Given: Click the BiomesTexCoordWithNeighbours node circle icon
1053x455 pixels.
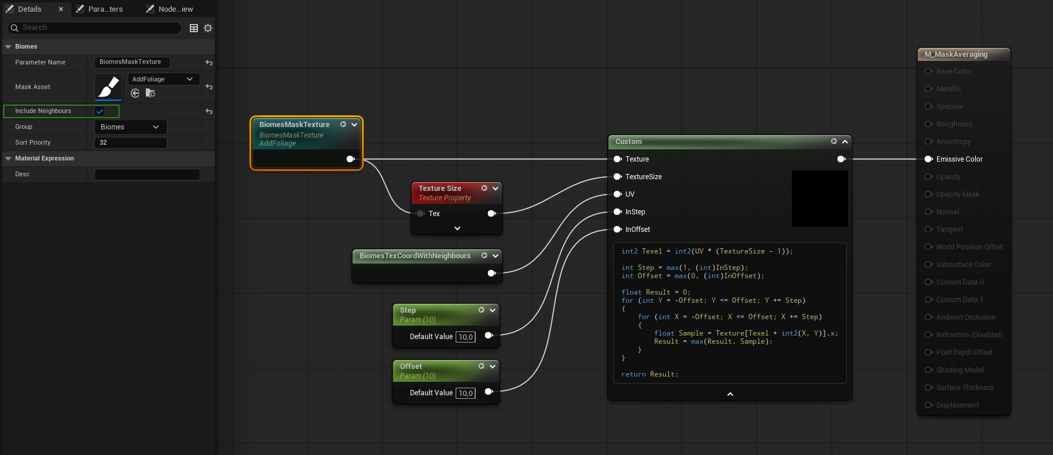Looking at the screenshot, I should [x=484, y=255].
